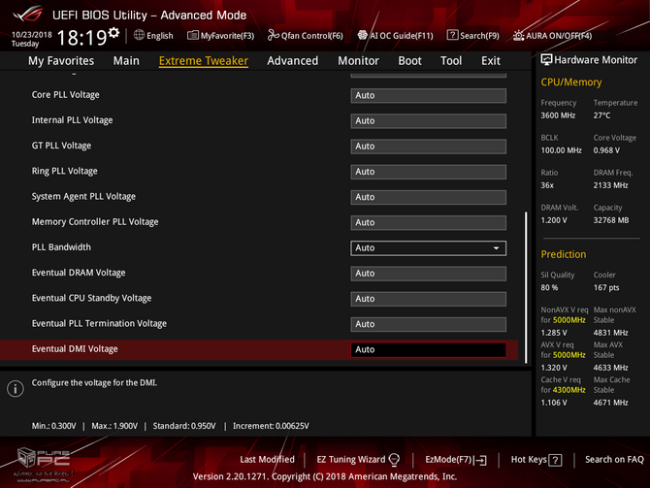The image size is (650, 488).
Task: Open MyFavorite(F3) icon
Action: click(x=192, y=35)
